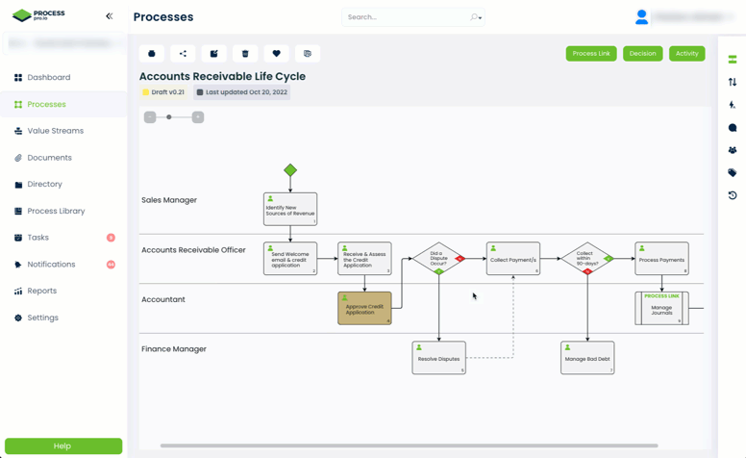This screenshot has height=458, width=746.
Task: Open the user account menu
Action: 642,17
